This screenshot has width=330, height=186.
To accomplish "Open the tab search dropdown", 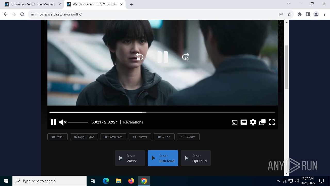I will click(x=288, y=4).
